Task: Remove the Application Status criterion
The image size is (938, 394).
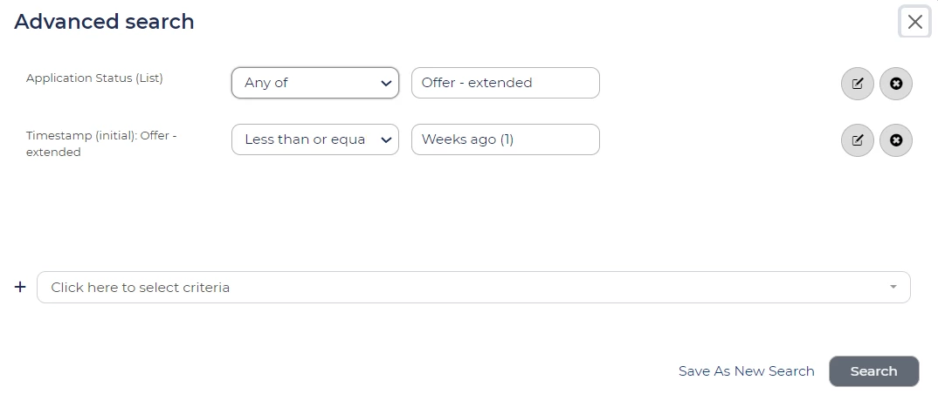Action: coord(895,84)
